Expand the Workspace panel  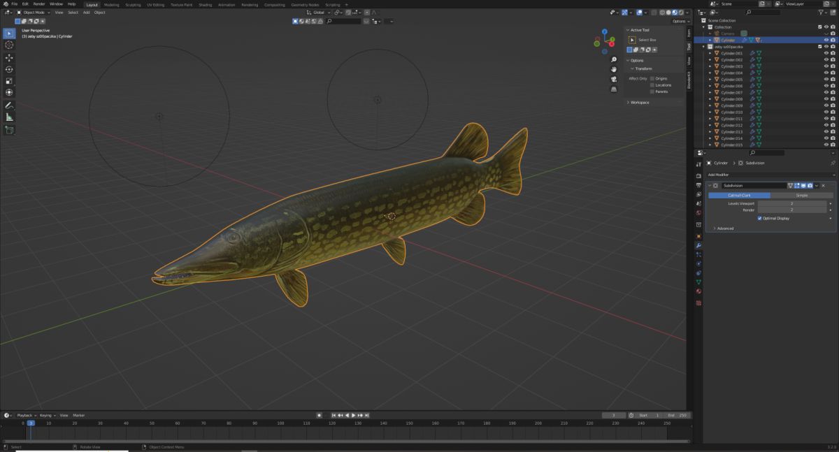point(639,102)
